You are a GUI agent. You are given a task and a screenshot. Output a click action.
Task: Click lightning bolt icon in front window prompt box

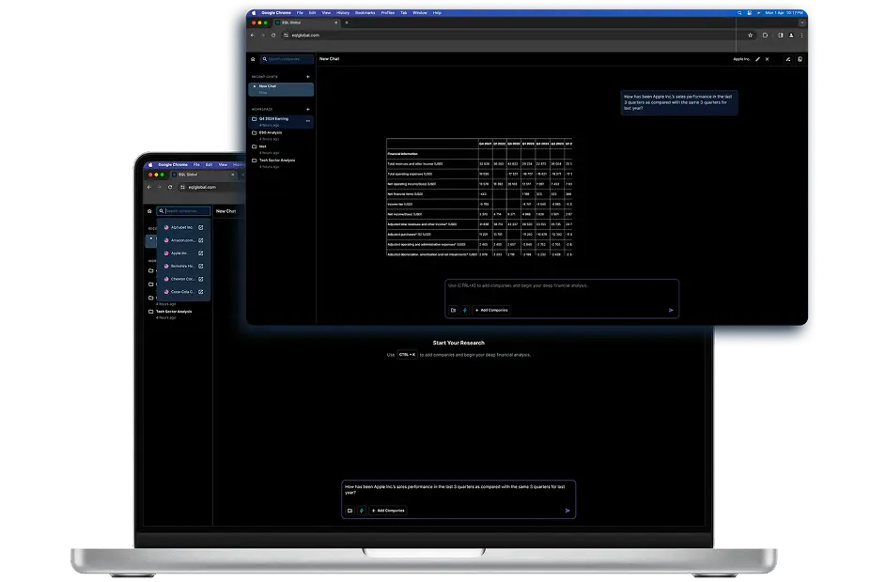click(x=465, y=310)
